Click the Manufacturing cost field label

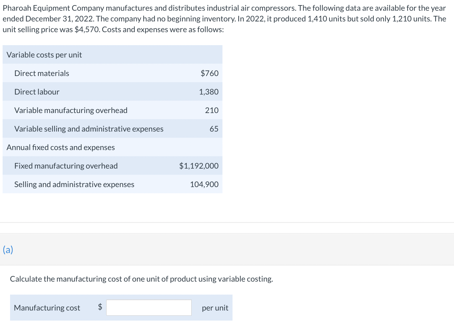pyautogui.click(x=47, y=308)
